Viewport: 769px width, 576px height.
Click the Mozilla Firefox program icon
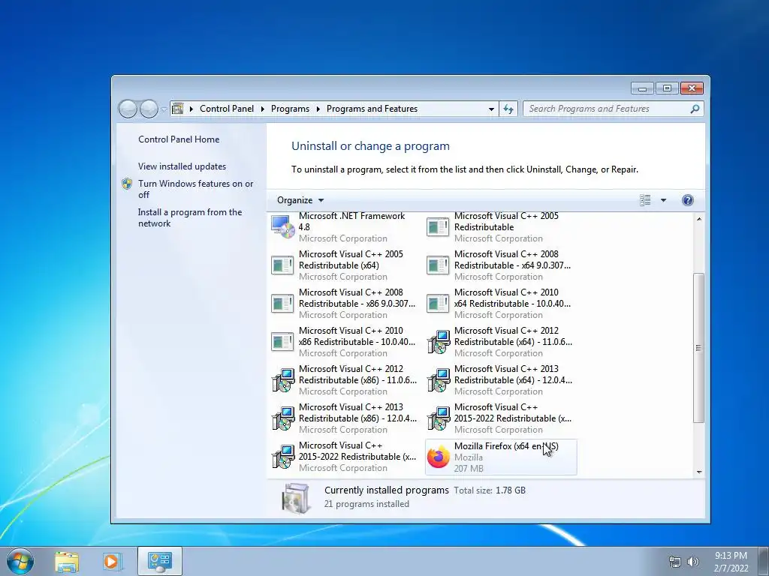[x=439, y=457]
